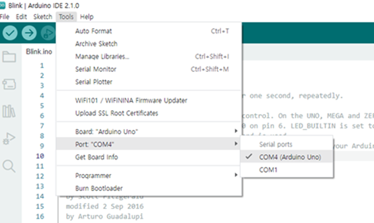Image resolution: width=374 pixels, height=223 pixels.
Task: Open the Boards Manager sidebar icon
Action: 9,84
